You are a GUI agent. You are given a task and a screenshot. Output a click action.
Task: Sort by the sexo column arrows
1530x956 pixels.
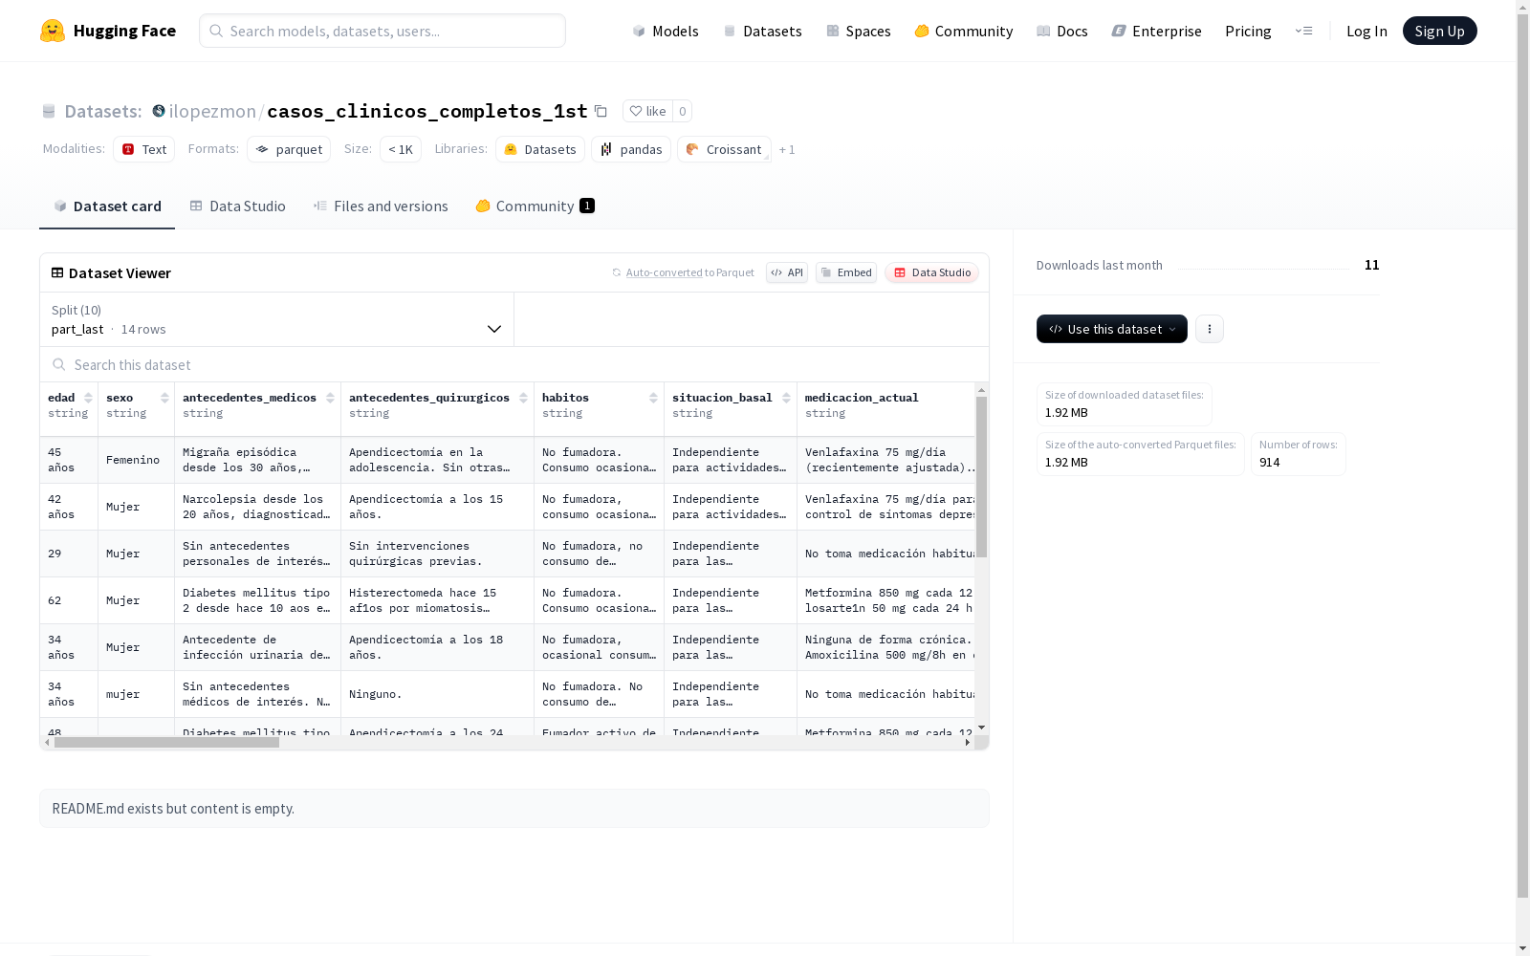point(164,398)
